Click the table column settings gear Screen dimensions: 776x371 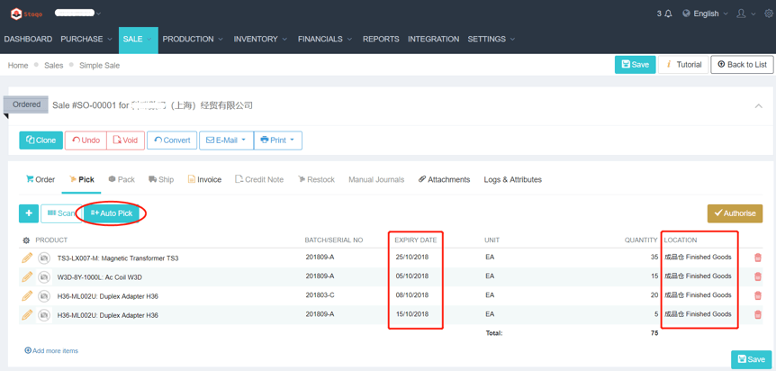(x=26, y=240)
